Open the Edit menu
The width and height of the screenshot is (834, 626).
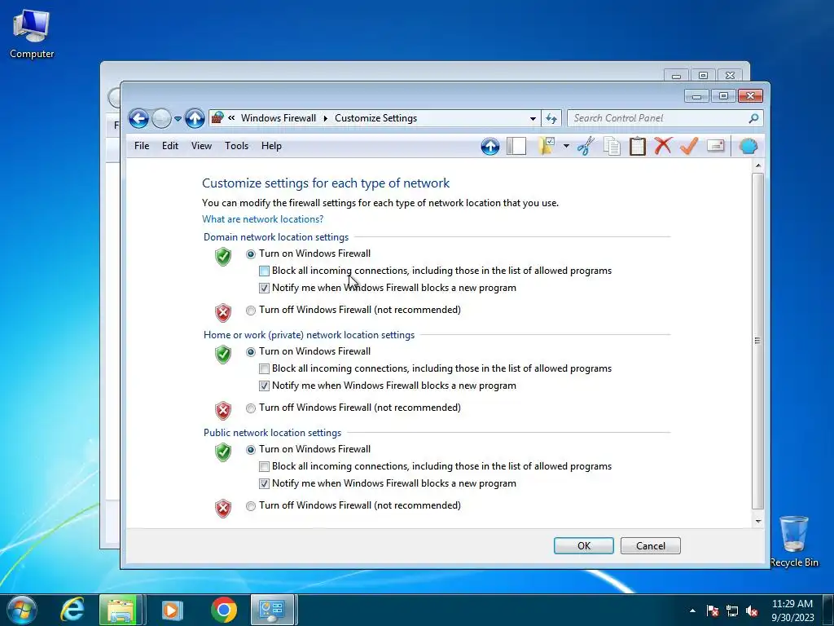point(170,146)
